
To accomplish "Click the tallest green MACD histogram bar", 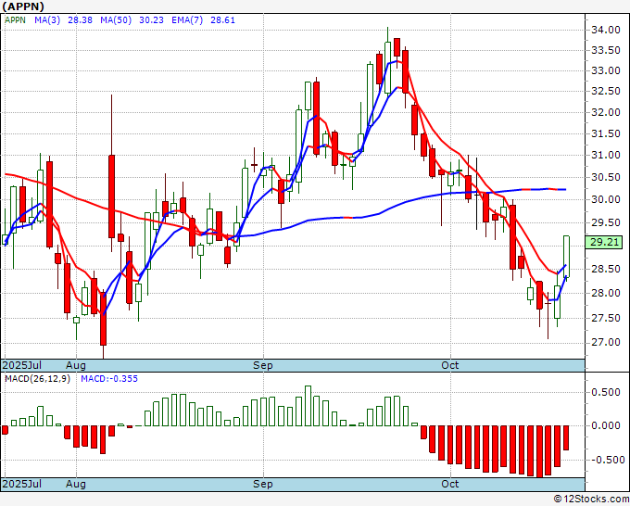I will pyautogui.click(x=309, y=406).
